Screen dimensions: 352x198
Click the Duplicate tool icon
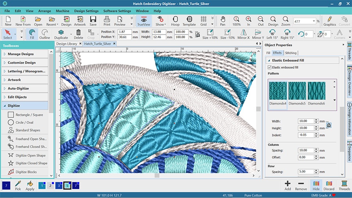(61, 34)
